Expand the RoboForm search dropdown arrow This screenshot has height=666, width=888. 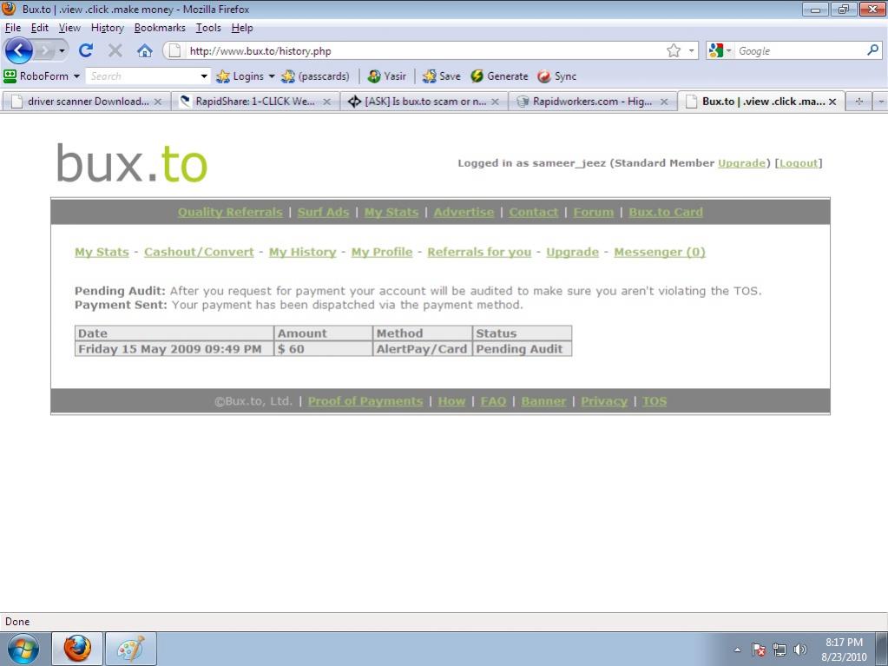204,76
